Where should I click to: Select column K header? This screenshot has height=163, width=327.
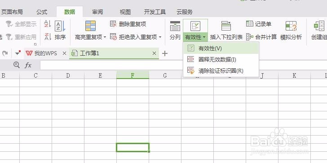294,75
